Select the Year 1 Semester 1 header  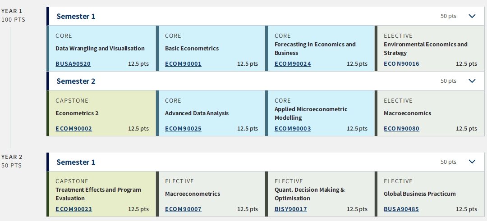(x=76, y=16)
